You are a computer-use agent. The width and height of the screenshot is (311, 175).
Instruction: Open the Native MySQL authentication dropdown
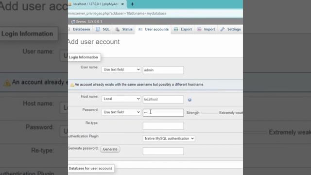169,139
